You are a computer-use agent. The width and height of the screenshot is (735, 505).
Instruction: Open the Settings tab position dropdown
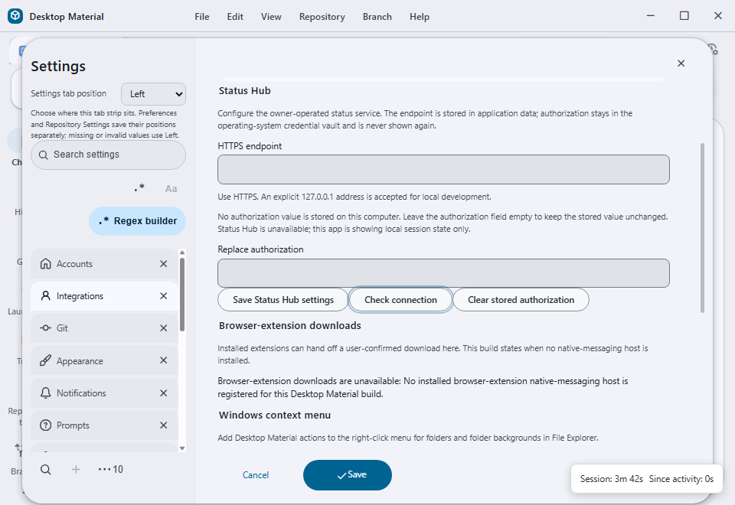pos(153,94)
